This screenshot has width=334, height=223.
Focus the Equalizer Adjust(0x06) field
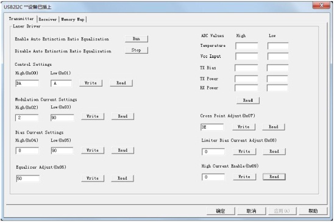[x=28, y=179]
